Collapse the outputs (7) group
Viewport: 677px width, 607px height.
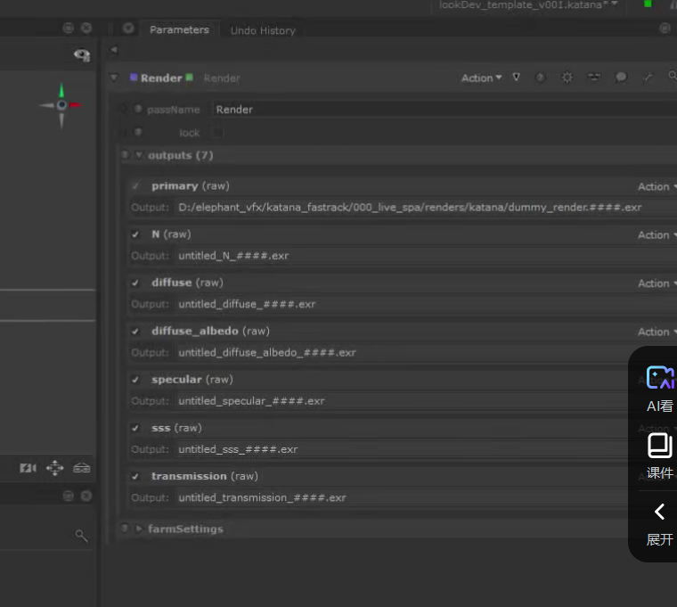(x=139, y=155)
